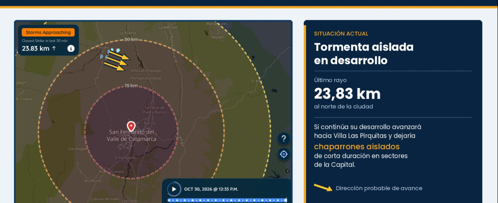This screenshot has height=203, width=498.
Task: Click the Colonia del Valle map label
Action: point(105,199)
